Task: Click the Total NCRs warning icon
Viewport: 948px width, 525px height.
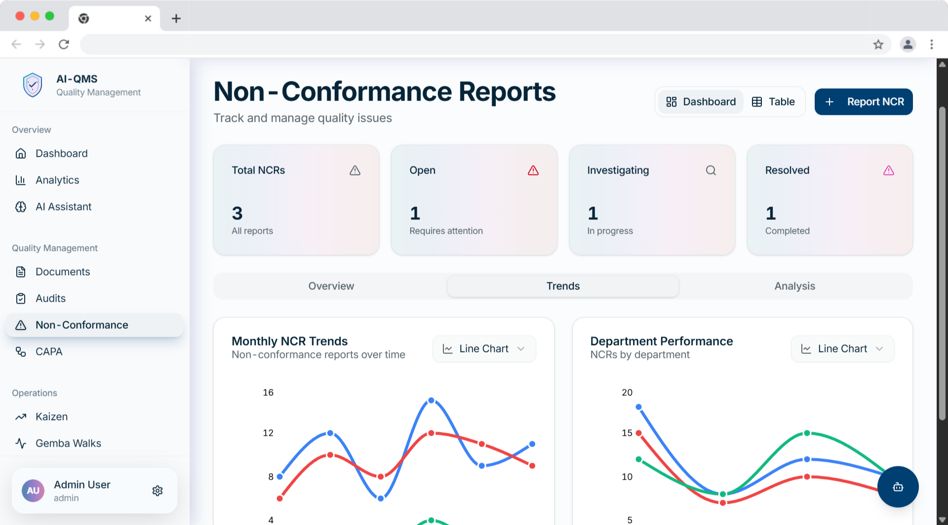Action: [355, 170]
